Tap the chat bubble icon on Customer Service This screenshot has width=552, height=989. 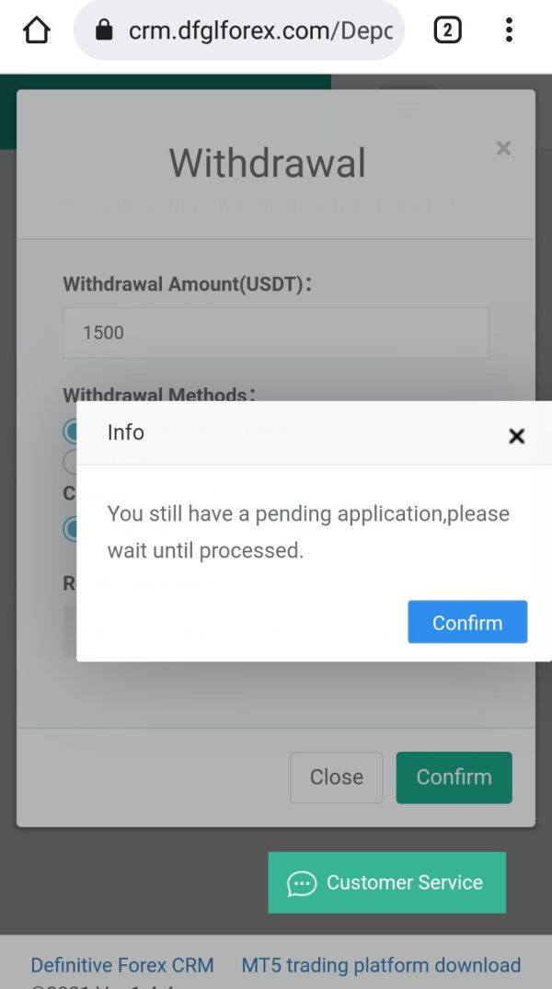pyautogui.click(x=302, y=883)
